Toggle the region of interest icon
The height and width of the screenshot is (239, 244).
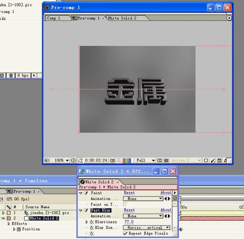coord(159,160)
